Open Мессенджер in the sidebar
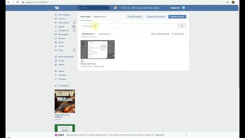Viewport: 245px width, 138px height. [x=64, y=23]
